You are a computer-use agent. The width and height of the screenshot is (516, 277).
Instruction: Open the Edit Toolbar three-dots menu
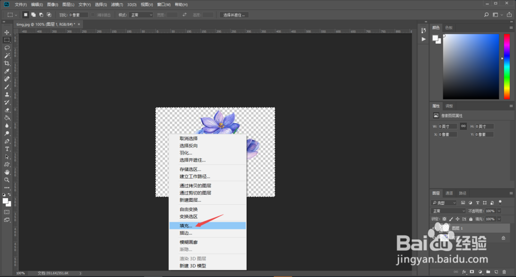[7, 188]
